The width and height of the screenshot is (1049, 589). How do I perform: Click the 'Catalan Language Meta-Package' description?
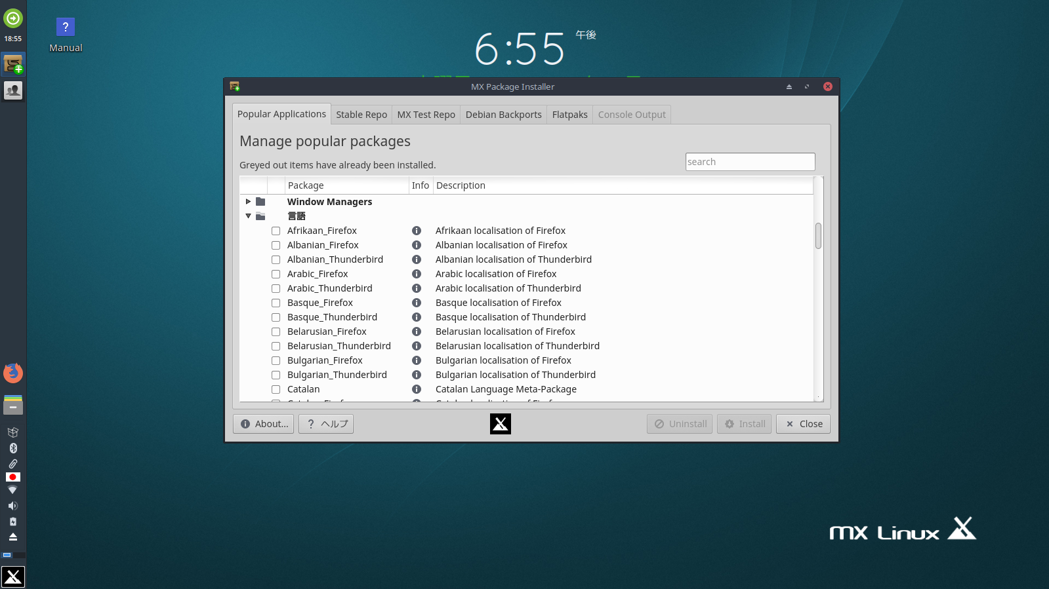(x=506, y=389)
